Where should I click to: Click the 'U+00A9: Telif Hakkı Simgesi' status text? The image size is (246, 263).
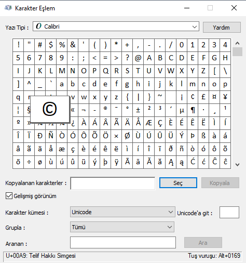40,256
